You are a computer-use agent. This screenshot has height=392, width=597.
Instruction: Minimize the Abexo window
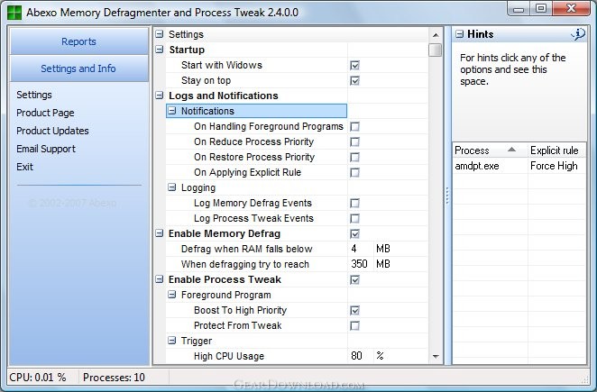[x=519, y=9]
